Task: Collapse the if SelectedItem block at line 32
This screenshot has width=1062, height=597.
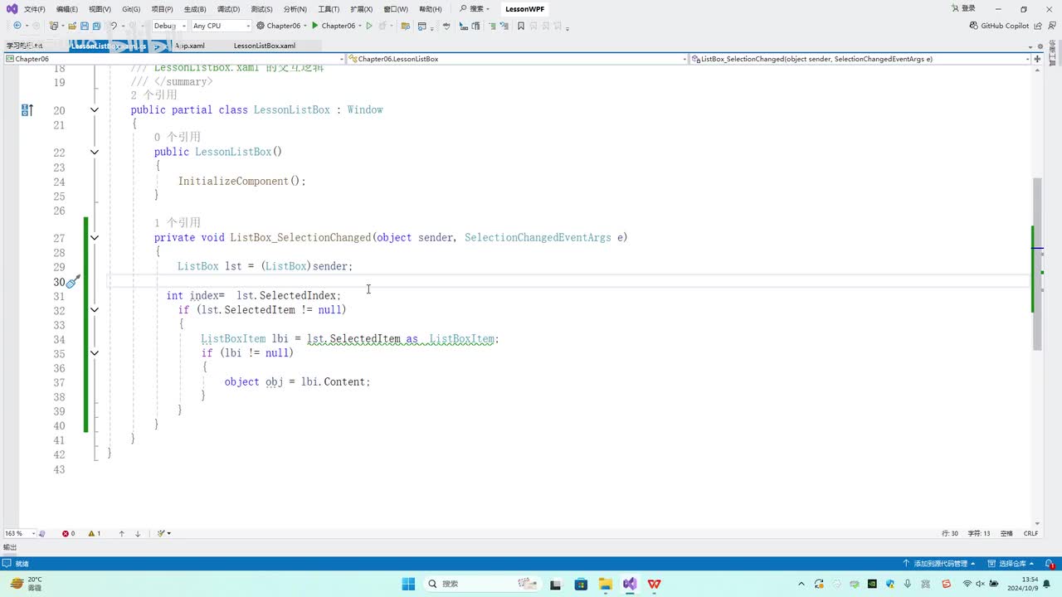Action: 95,310
